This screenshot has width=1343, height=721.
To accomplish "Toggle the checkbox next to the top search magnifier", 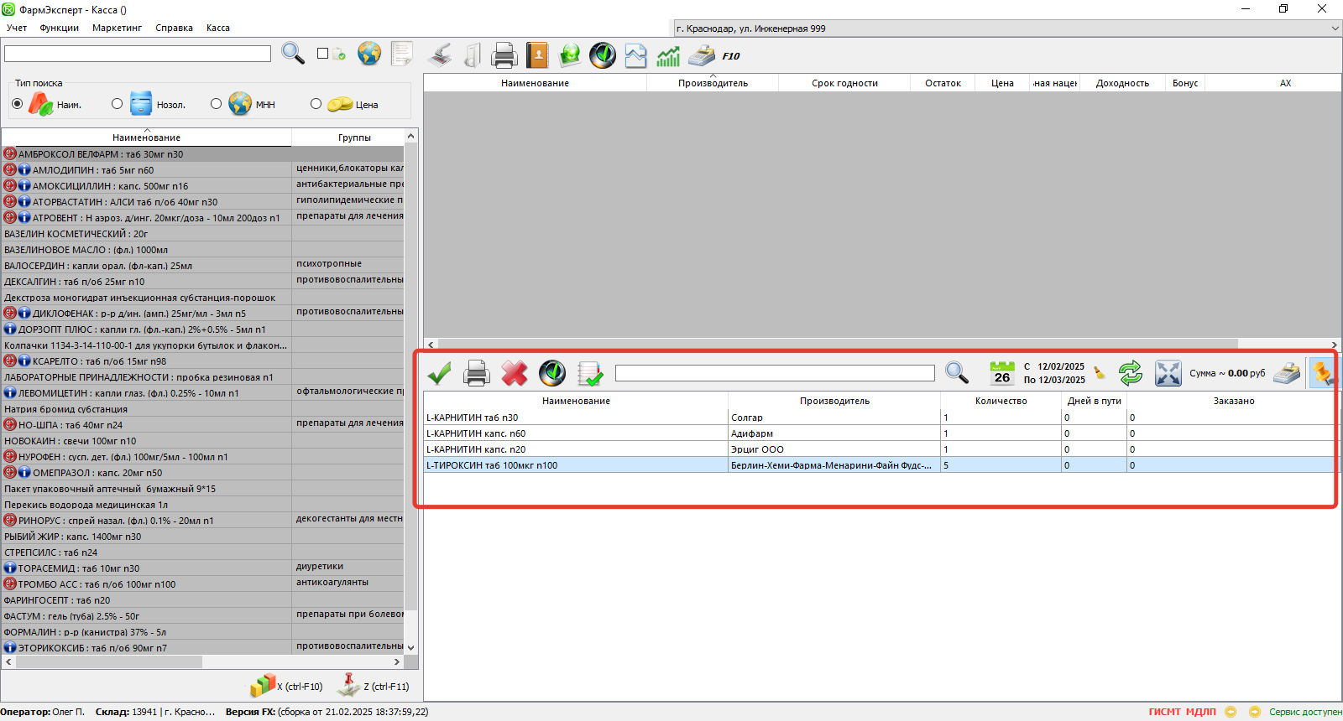I will pos(322,54).
